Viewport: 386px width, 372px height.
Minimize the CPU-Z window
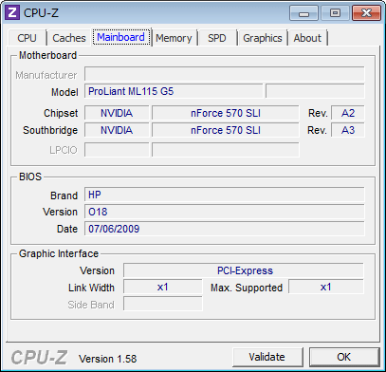click(303, 13)
